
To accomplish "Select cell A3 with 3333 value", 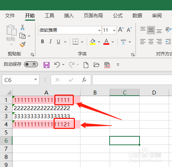I will 47,116.
